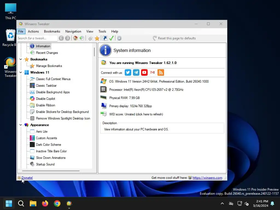Viewport: 280px width, 210px height.
Task: Click Physical RAM: 7.99 GB text
Action: pos(124,98)
